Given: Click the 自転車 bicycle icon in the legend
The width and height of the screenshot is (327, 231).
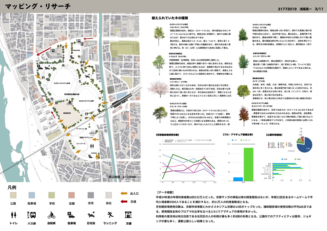Looking at the screenshot, I should coord(51,215).
